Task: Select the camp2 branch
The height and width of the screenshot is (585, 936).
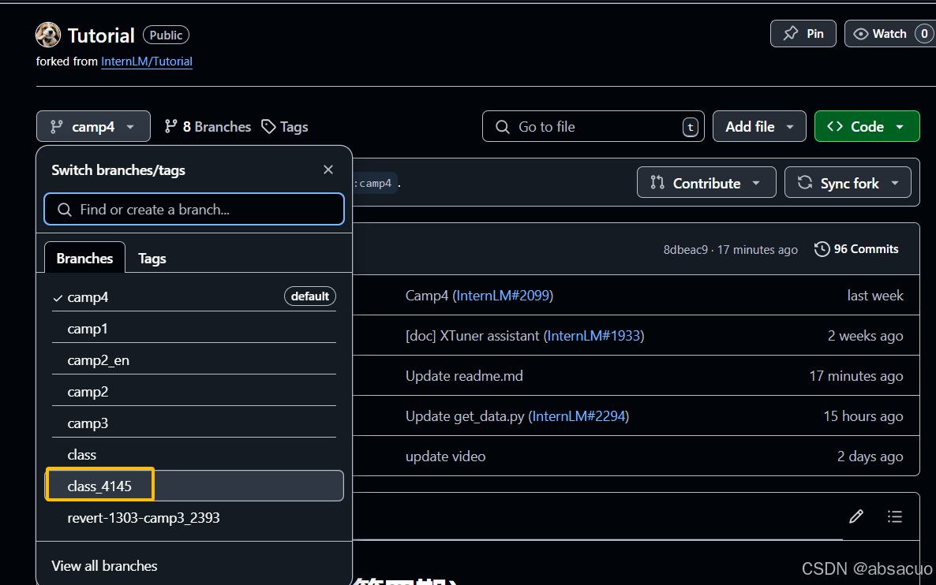Action: tap(194, 392)
